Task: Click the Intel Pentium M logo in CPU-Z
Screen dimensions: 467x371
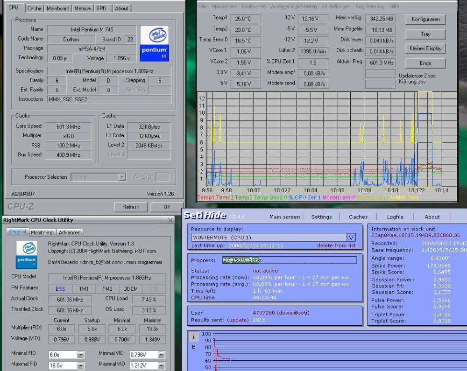Action: 155,43
